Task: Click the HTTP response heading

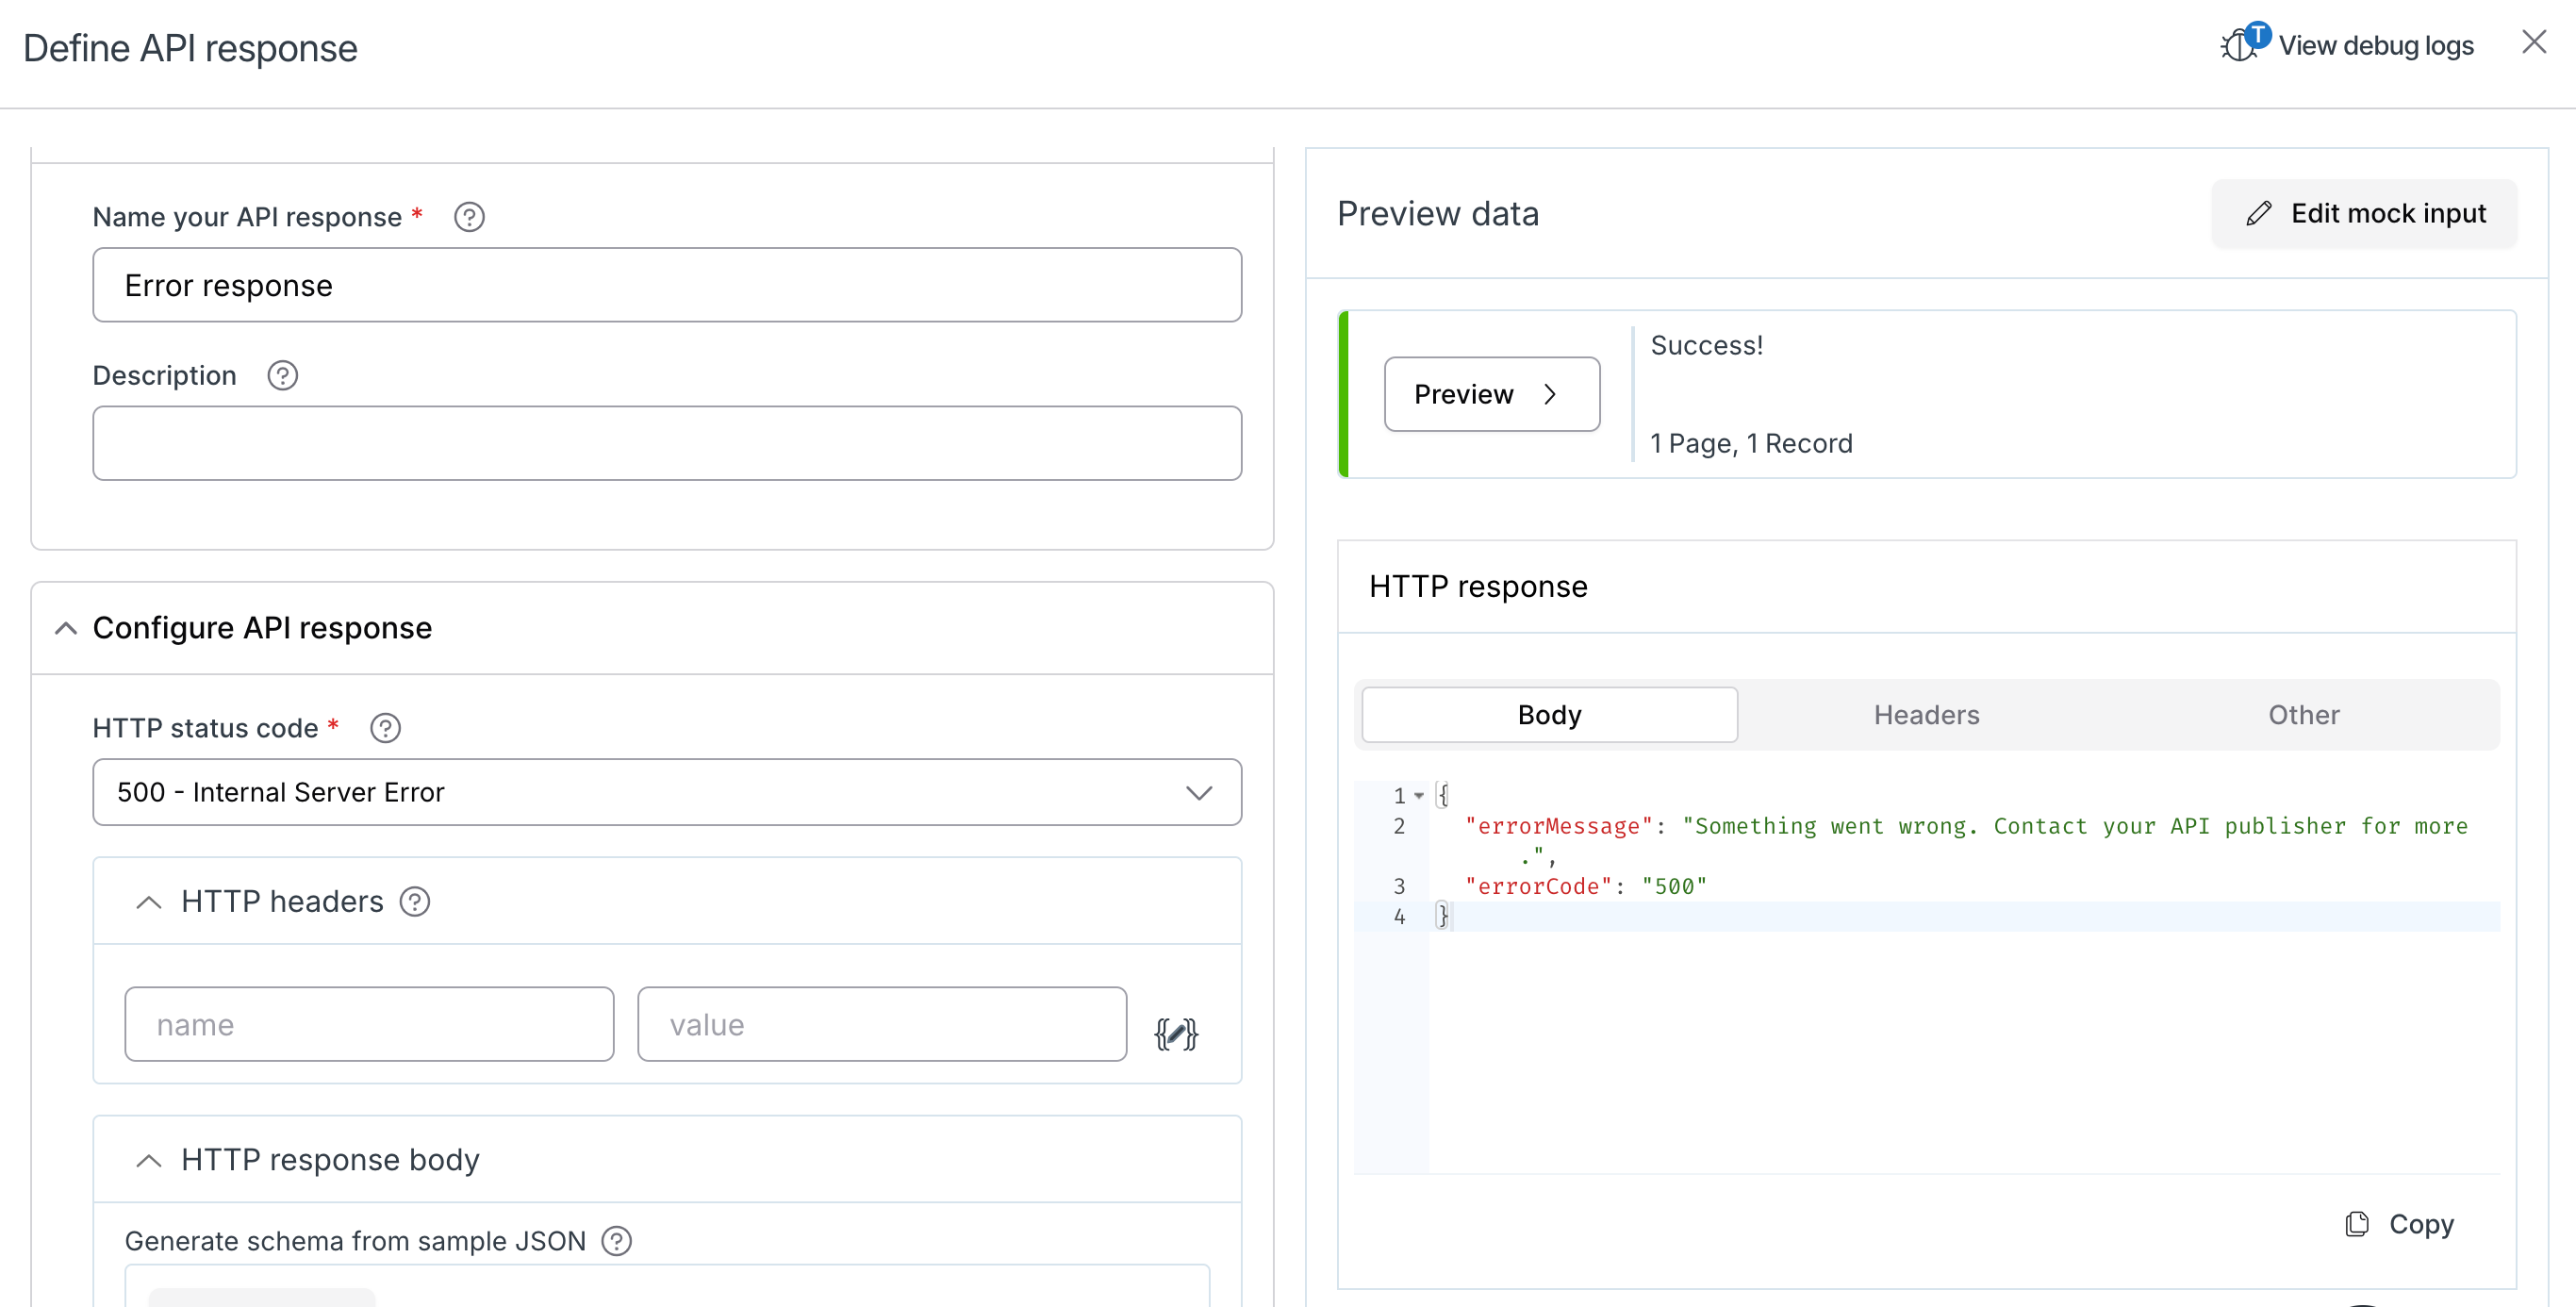Action: point(1478,587)
